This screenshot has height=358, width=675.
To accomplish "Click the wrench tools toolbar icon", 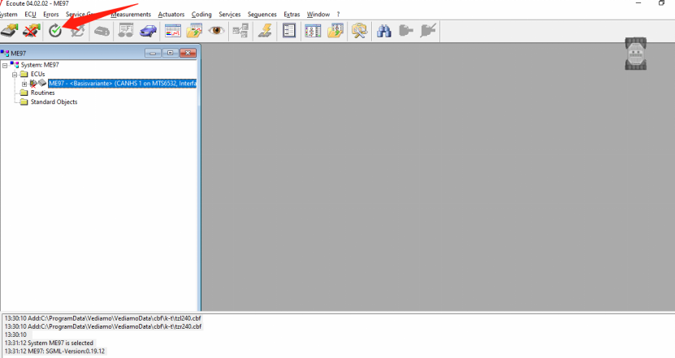I will pos(360,31).
